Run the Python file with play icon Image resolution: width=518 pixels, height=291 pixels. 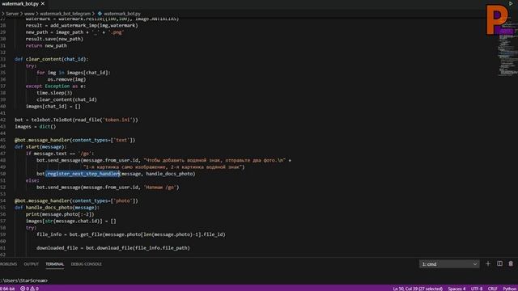pyautogui.click(x=511, y=3)
